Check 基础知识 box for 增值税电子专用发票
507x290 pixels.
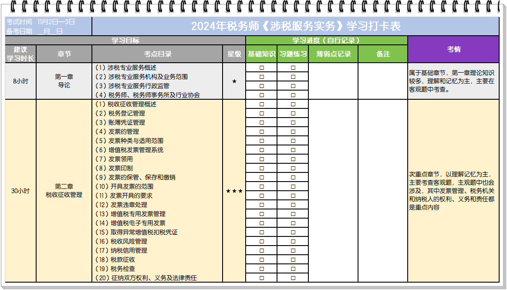[262, 223]
